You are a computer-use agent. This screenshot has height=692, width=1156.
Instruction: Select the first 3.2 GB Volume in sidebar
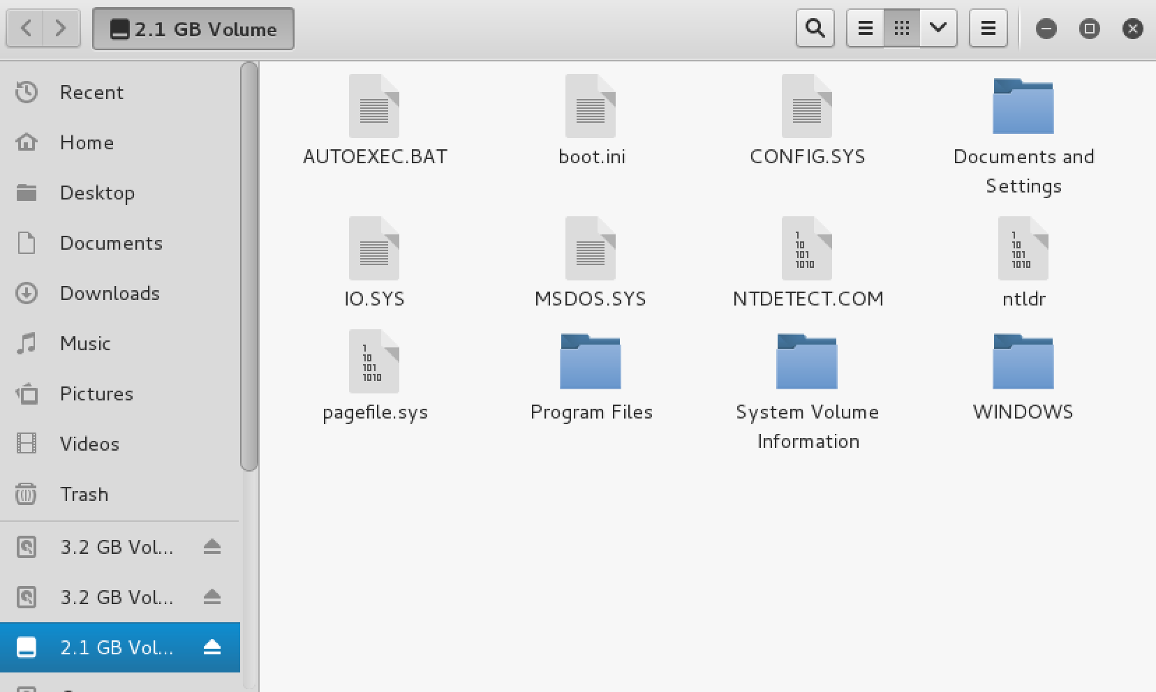point(120,547)
